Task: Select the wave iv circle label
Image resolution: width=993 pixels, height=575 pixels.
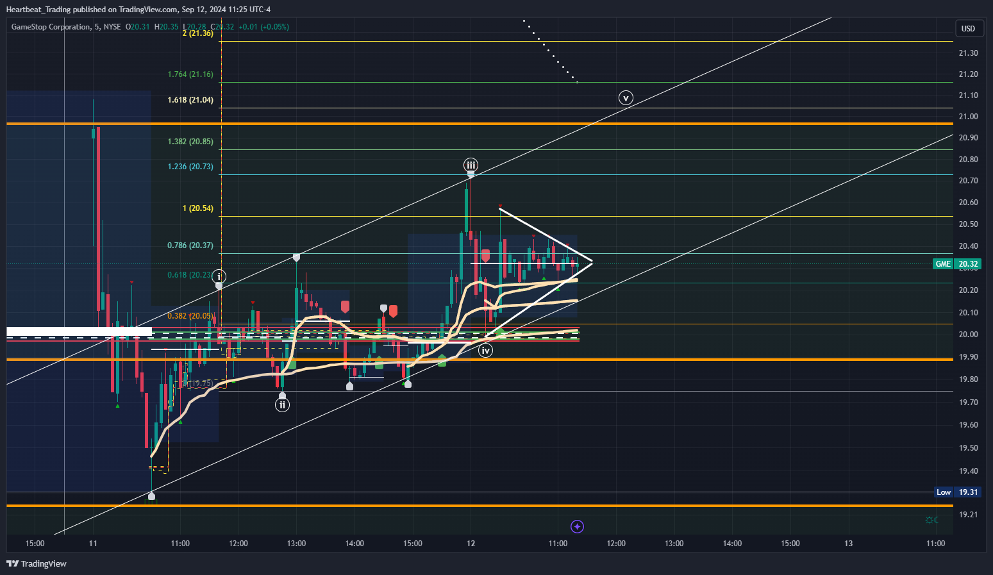Action: [x=485, y=350]
